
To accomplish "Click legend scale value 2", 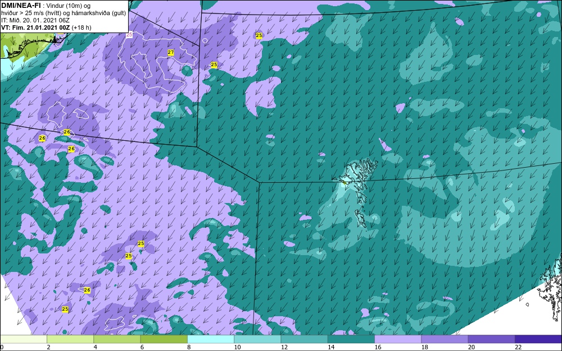I will [48, 347].
